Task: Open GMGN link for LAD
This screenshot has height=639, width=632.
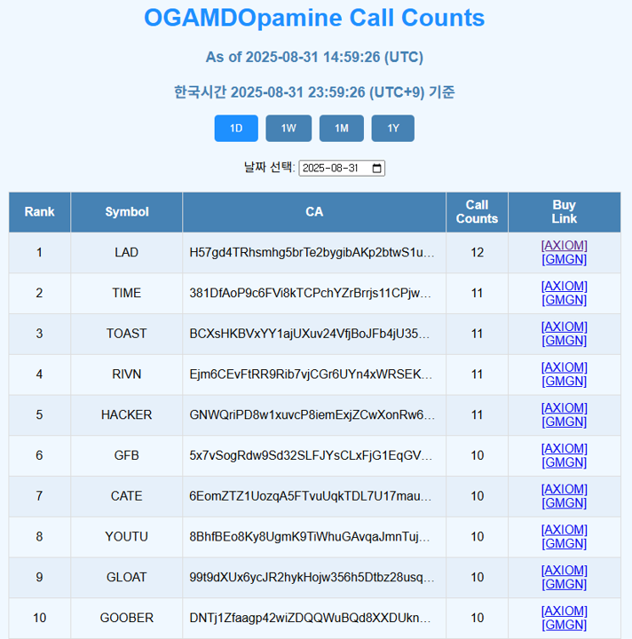Action: (x=564, y=260)
